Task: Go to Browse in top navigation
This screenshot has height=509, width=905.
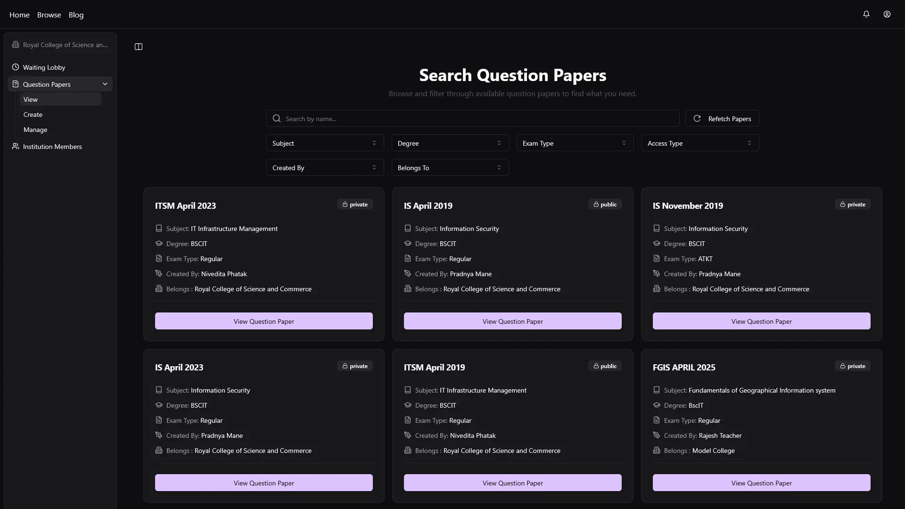Action: pyautogui.click(x=49, y=15)
